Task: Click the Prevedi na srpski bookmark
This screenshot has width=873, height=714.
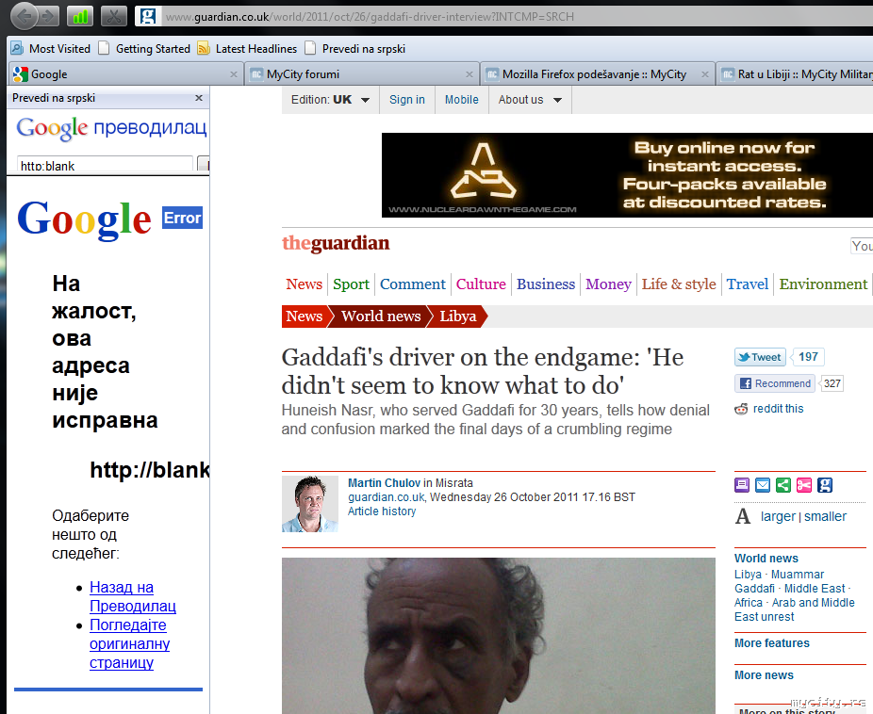Action: click(x=355, y=48)
